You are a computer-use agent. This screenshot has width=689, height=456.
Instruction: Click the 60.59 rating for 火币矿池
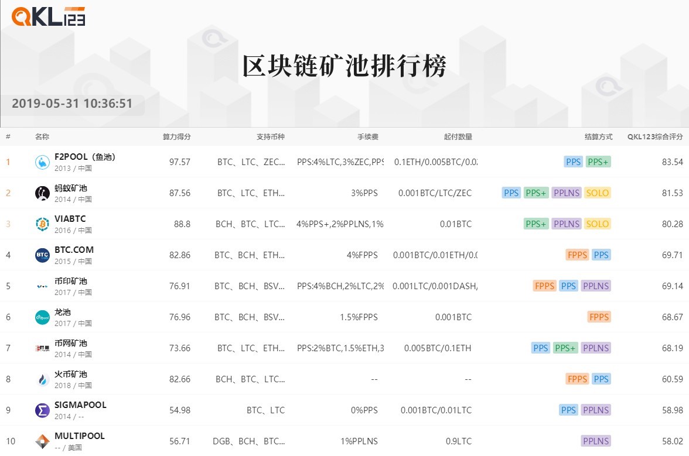673,379
